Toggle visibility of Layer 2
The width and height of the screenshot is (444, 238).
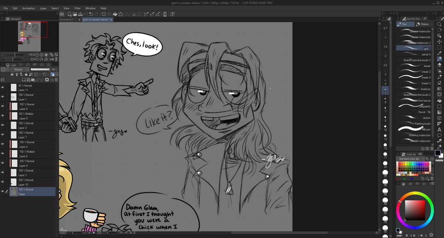click(3, 125)
